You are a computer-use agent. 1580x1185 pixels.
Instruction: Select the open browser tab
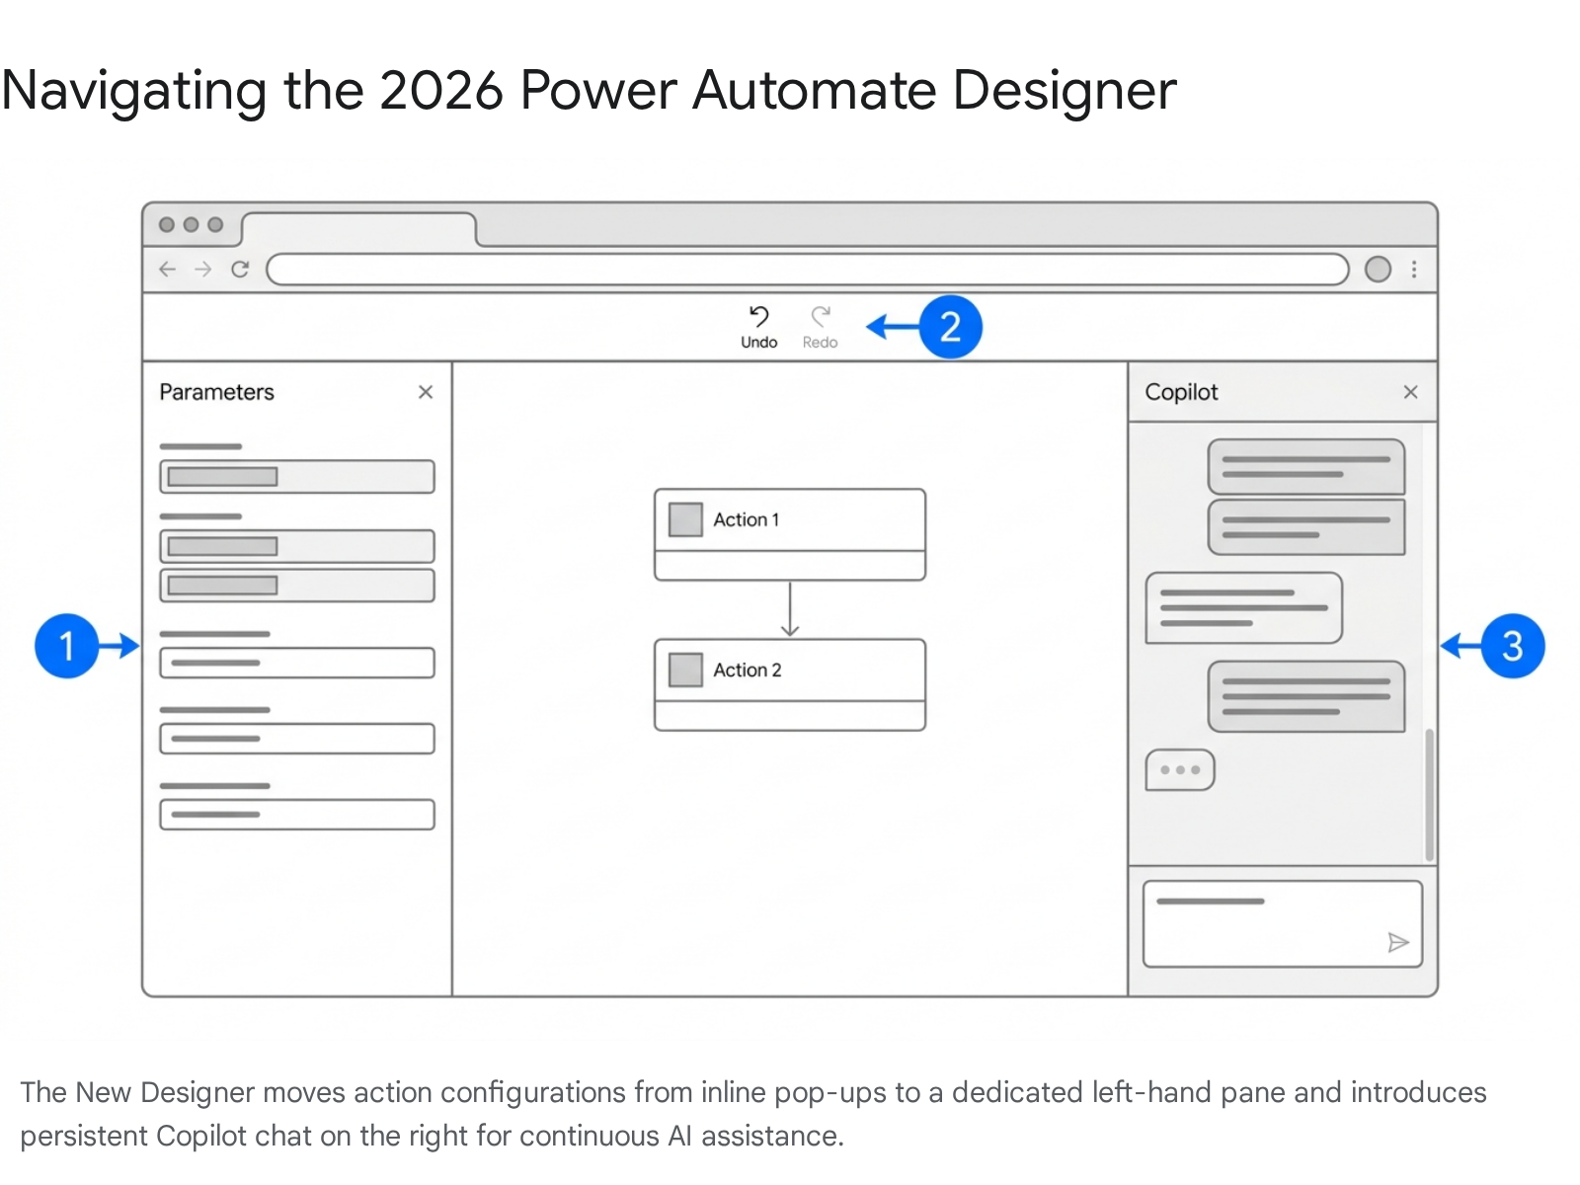359,229
